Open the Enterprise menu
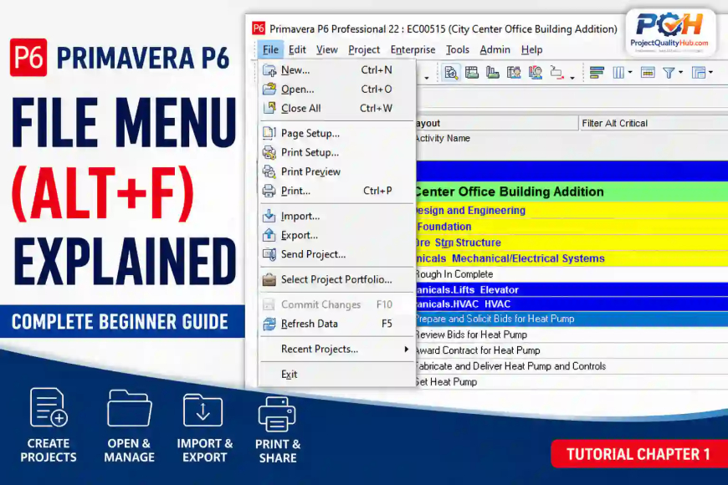The image size is (728, 485). pyautogui.click(x=413, y=49)
